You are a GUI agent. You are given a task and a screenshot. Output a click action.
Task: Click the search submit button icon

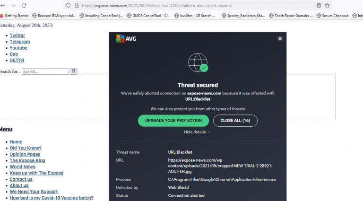point(73,71)
